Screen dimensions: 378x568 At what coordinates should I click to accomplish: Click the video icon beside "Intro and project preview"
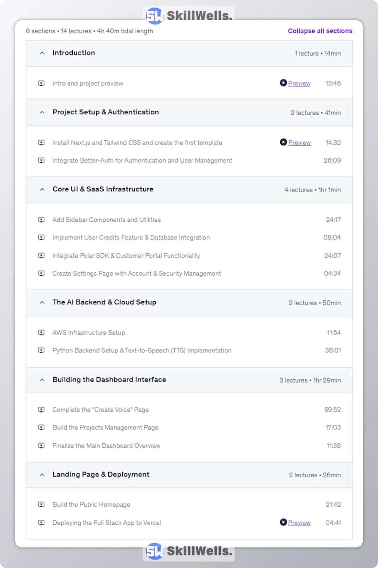[x=41, y=83]
